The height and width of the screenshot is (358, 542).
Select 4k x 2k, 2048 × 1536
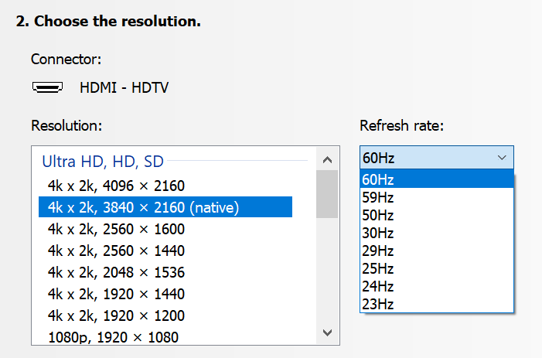[116, 272]
